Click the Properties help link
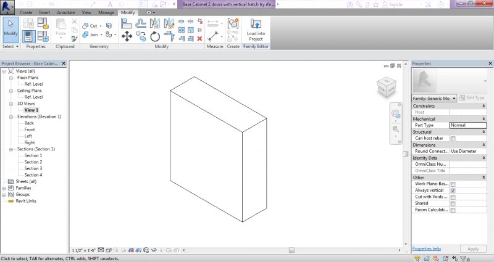Image resolution: width=494 pixels, height=262 pixels. 427,248
